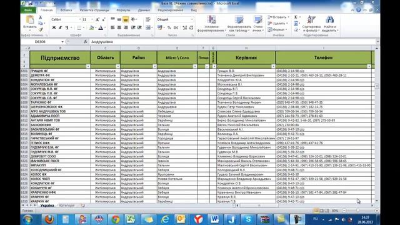
Task: Align cell text to the top
Action: coord(112,19)
